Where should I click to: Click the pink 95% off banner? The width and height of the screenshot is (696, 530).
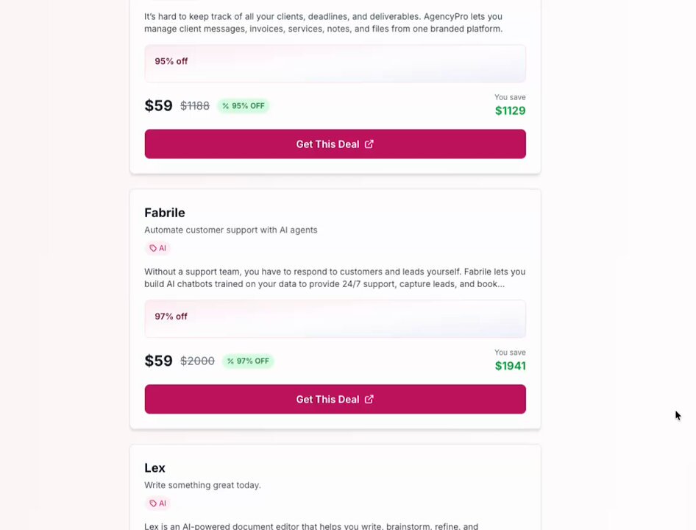(x=335, y=62)
